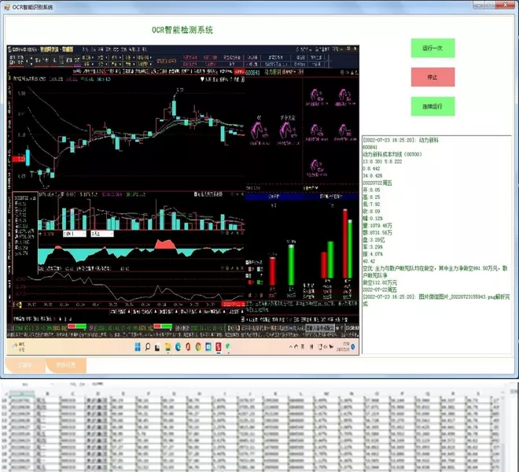Launch the Edge browser taskbar icon
The height and width of the screenshot is (472, 519).
(x=178, y=347)
